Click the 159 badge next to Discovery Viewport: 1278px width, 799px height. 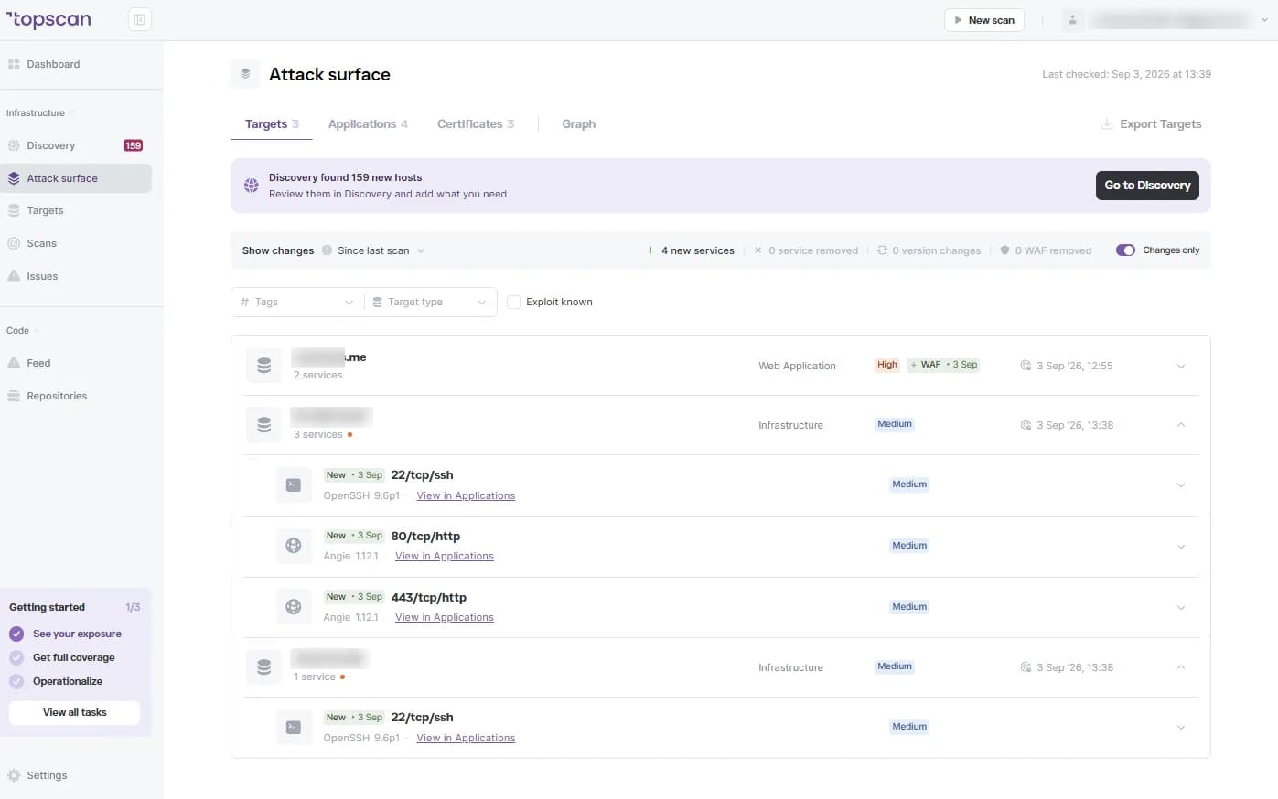coord(133,145)
